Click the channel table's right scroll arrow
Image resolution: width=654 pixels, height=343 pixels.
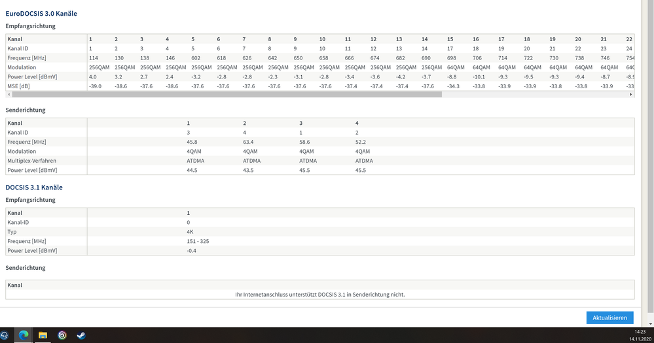coord(630,95)
